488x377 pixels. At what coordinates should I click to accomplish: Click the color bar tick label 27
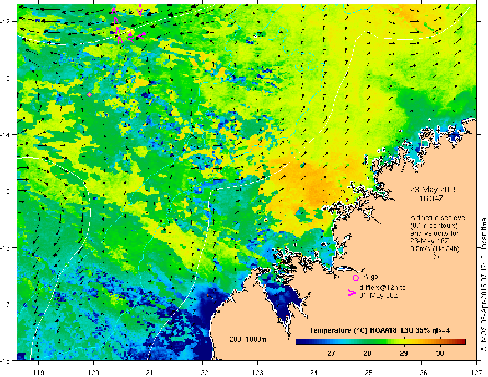click(331, 354)
